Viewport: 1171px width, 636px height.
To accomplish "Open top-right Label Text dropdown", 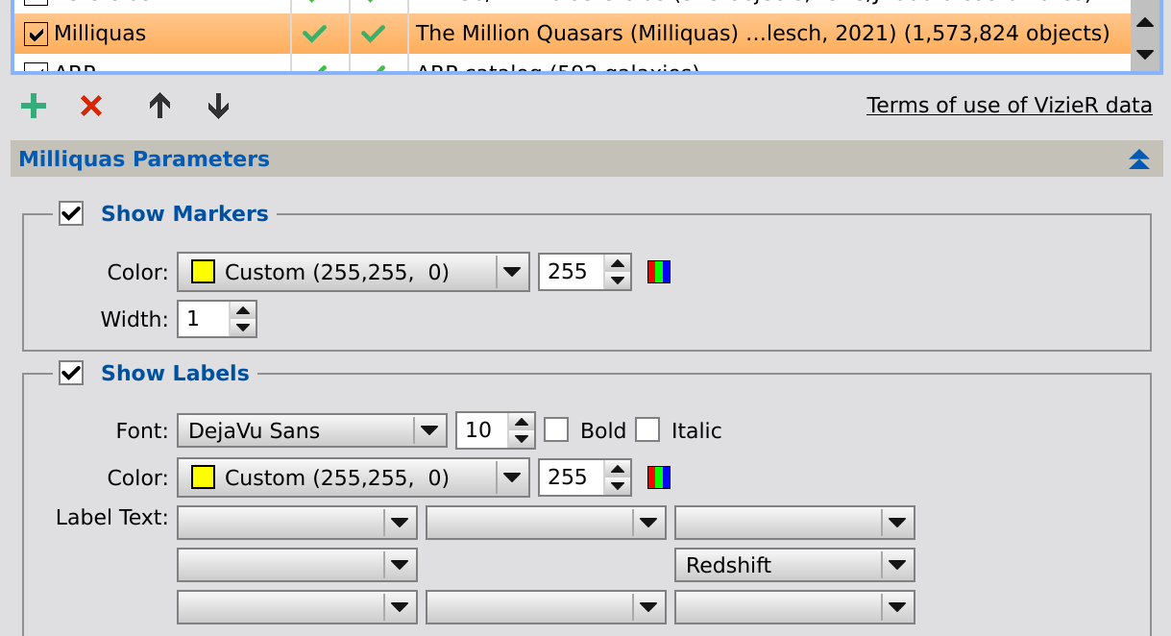I will [x=795, y=523].
